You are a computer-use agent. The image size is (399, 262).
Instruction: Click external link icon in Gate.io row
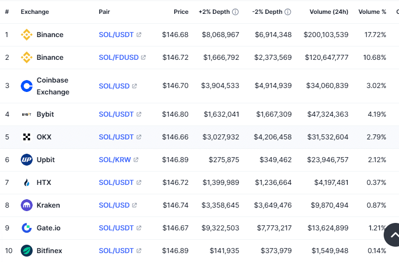[138, 228]
